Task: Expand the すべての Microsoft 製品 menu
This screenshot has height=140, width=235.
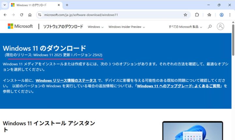Action: [185, 27]
